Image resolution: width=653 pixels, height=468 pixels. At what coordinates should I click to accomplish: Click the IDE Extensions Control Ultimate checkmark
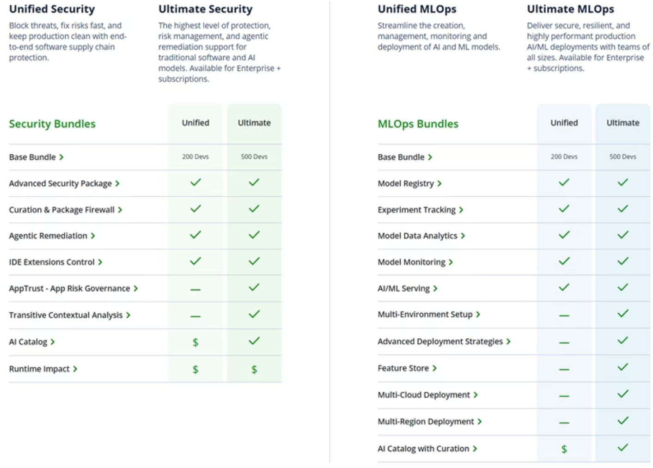point(254,261)
